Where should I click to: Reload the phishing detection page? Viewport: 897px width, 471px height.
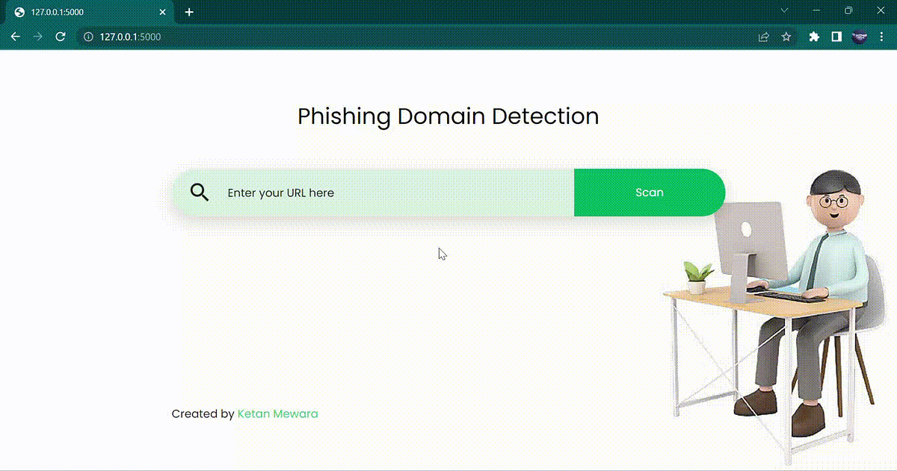(x=61, y=36)
